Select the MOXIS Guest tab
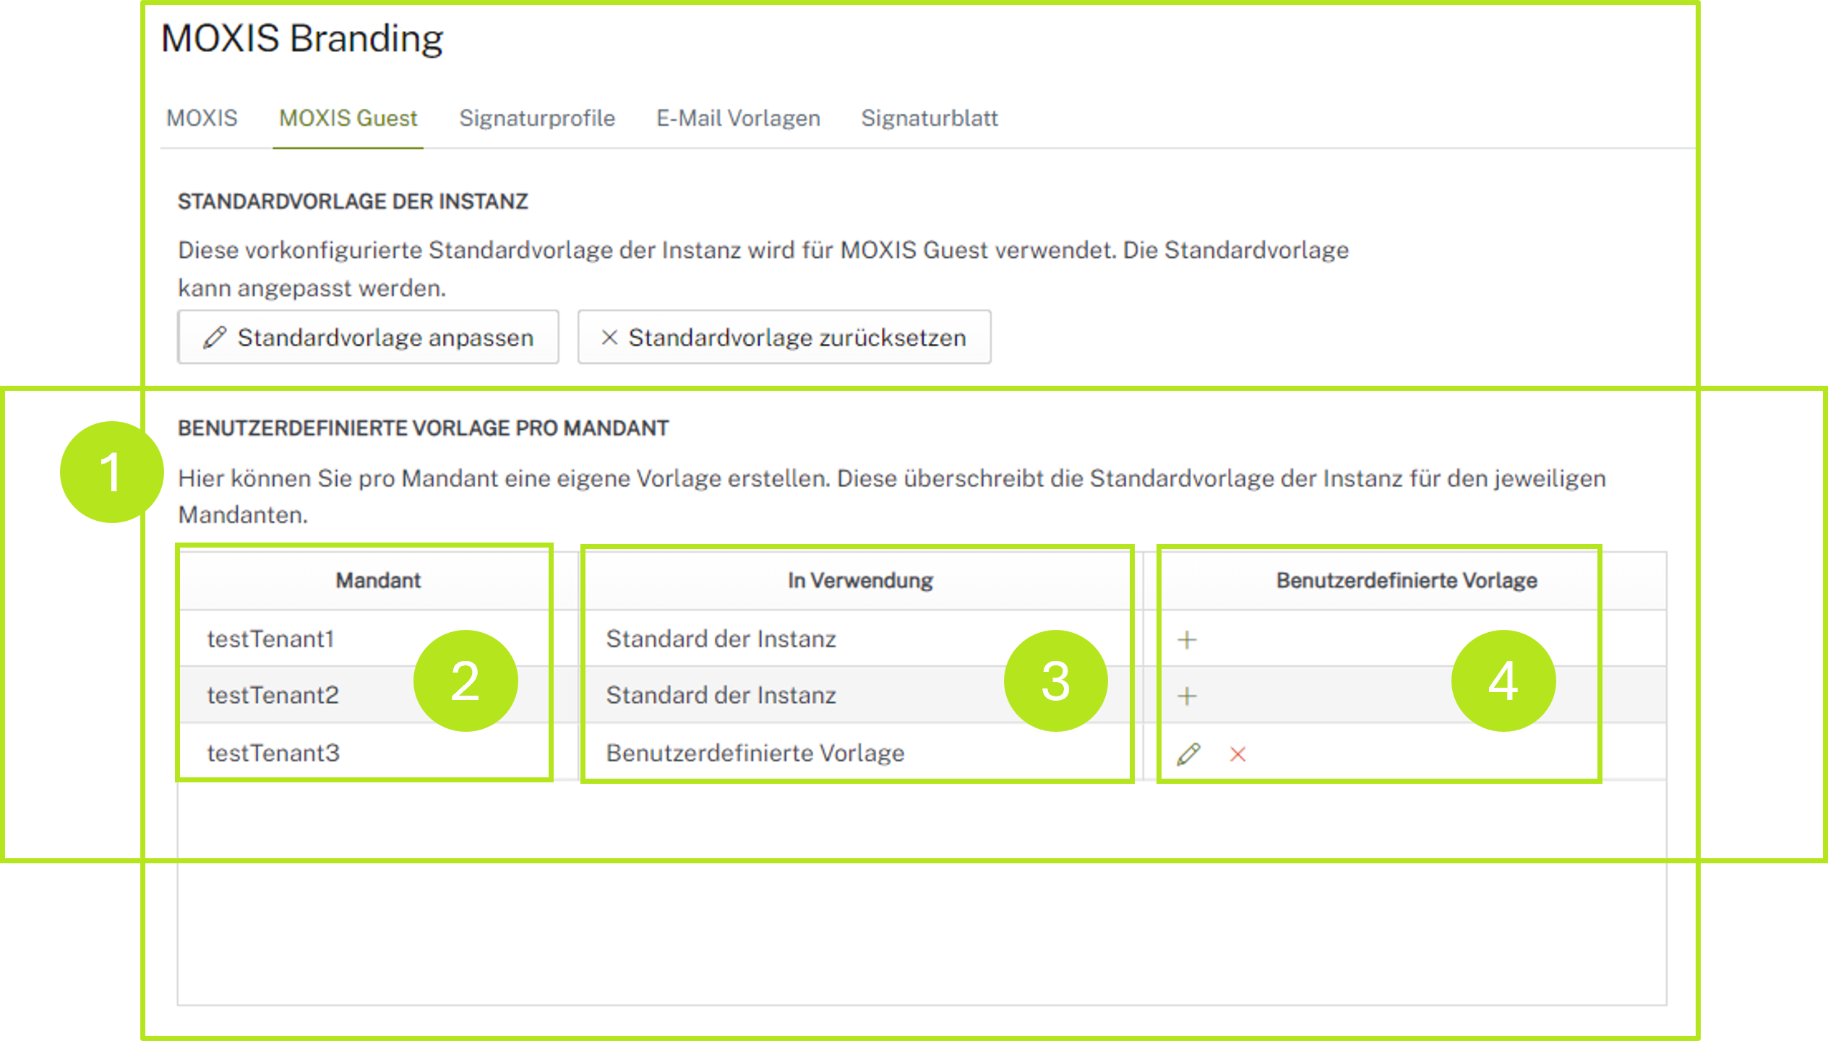The image size is (1828, 1041). coord(348,118)
